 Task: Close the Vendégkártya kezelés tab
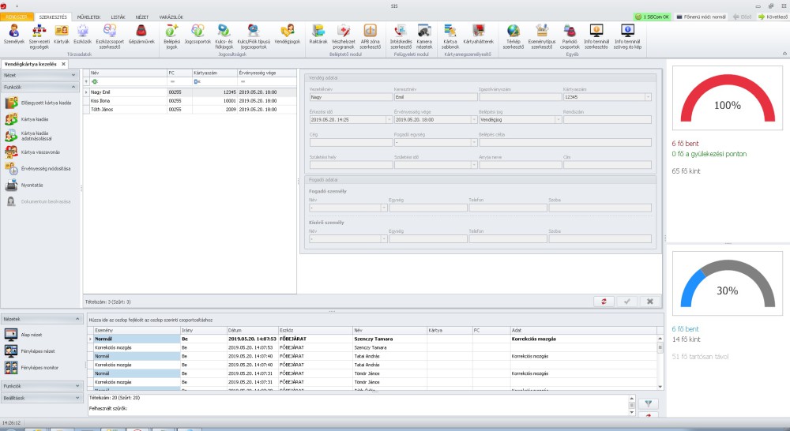click(x=65, y=64)
